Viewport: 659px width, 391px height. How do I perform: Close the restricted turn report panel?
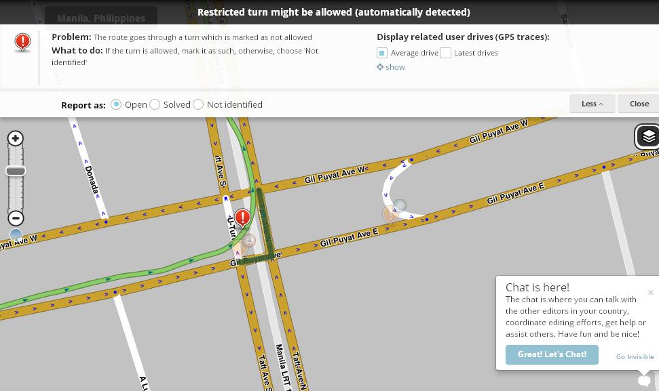tap(639, 104)
